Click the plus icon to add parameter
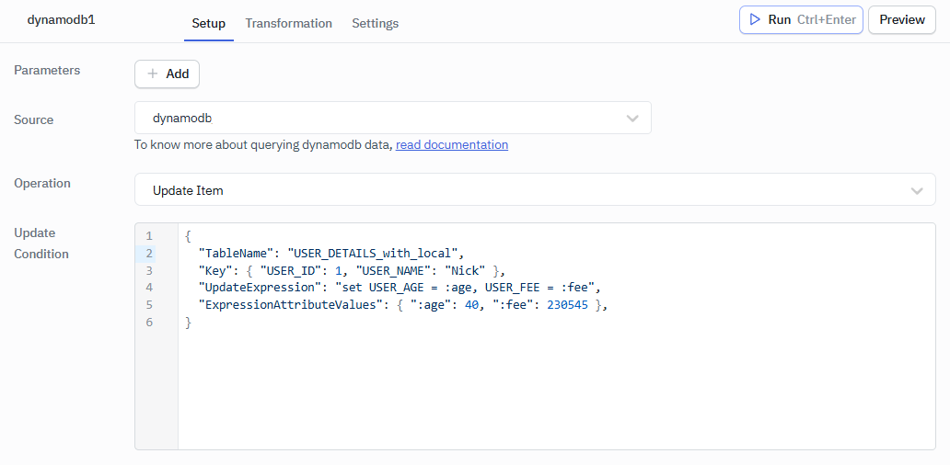Screen dimensions: 950x465 pos(153,74)
